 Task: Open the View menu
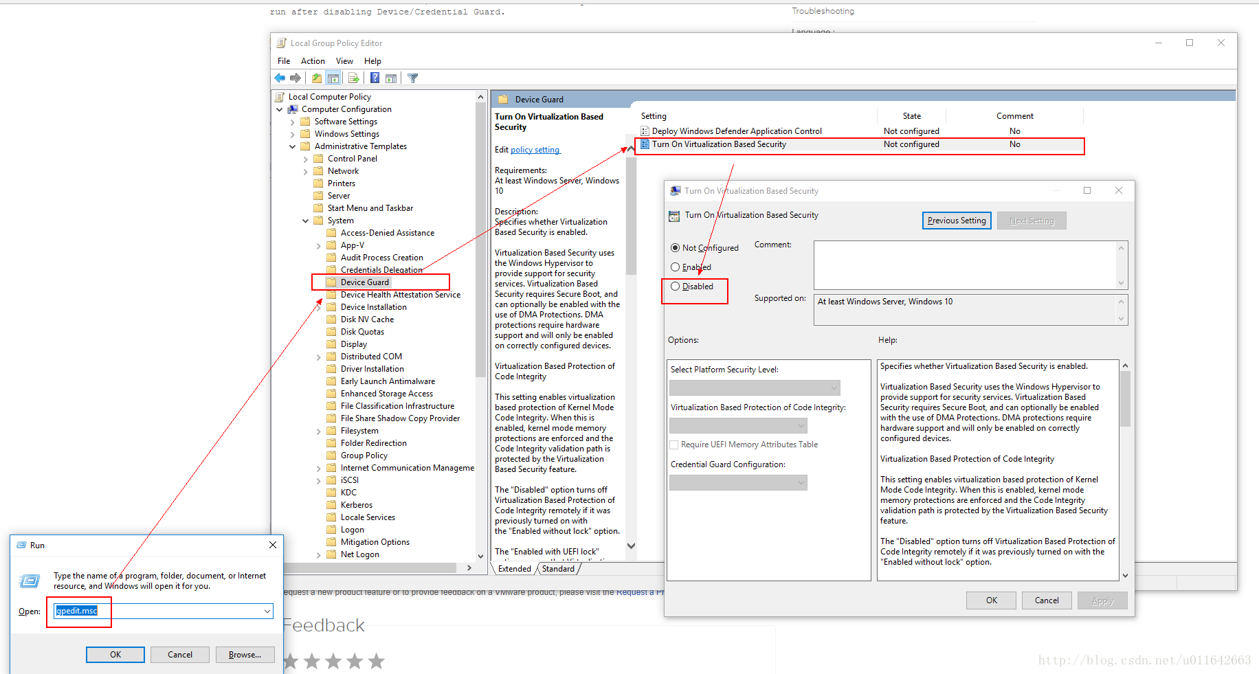[x=344, y=61]
